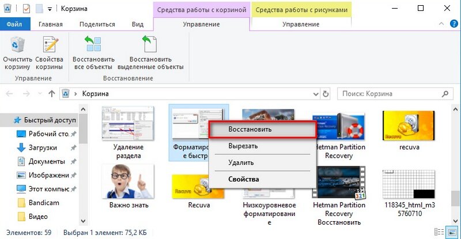Switch to the Вид tab

point(138,24)
